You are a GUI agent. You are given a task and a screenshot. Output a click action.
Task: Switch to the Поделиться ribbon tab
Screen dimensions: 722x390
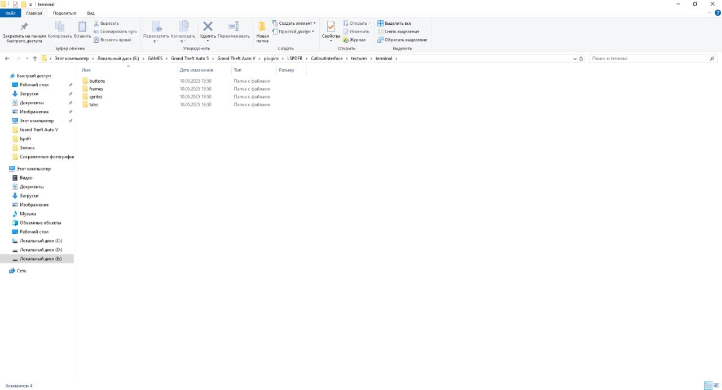64,13
